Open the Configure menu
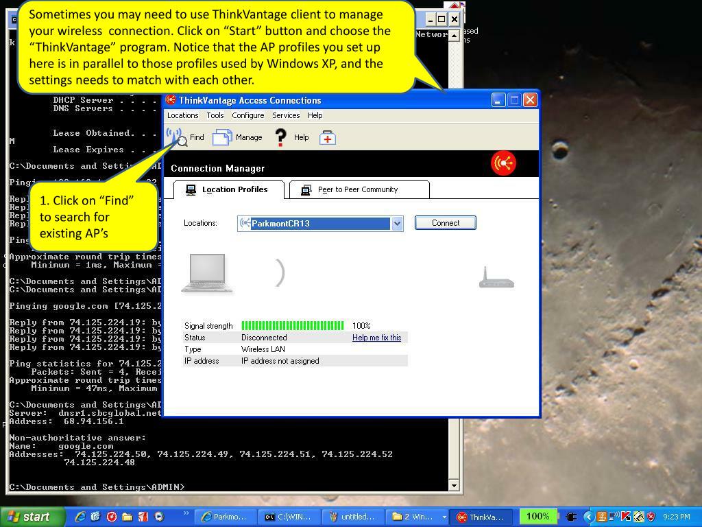 tap(248, 115)
